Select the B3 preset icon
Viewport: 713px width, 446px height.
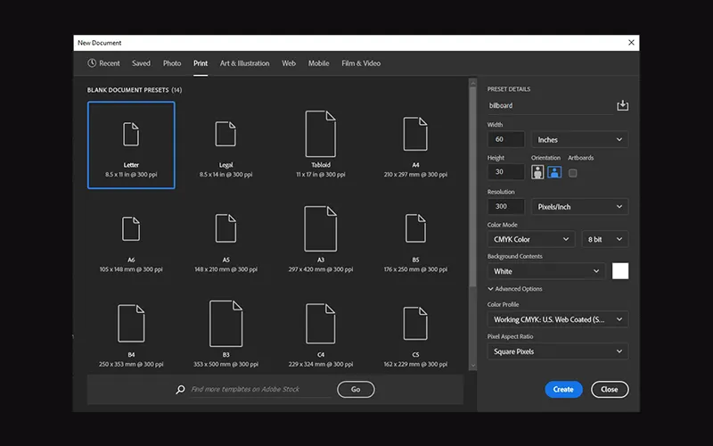(x=225, y=324)
